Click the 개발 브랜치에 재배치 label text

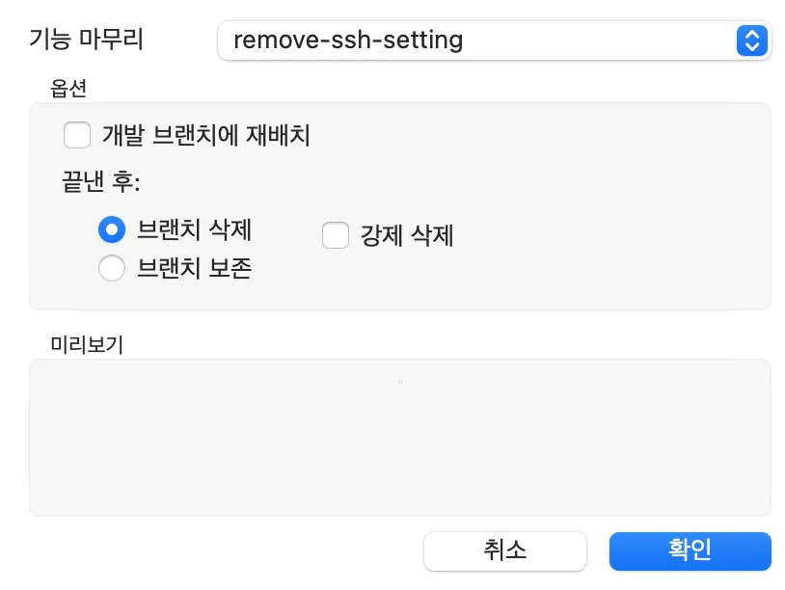206,135
